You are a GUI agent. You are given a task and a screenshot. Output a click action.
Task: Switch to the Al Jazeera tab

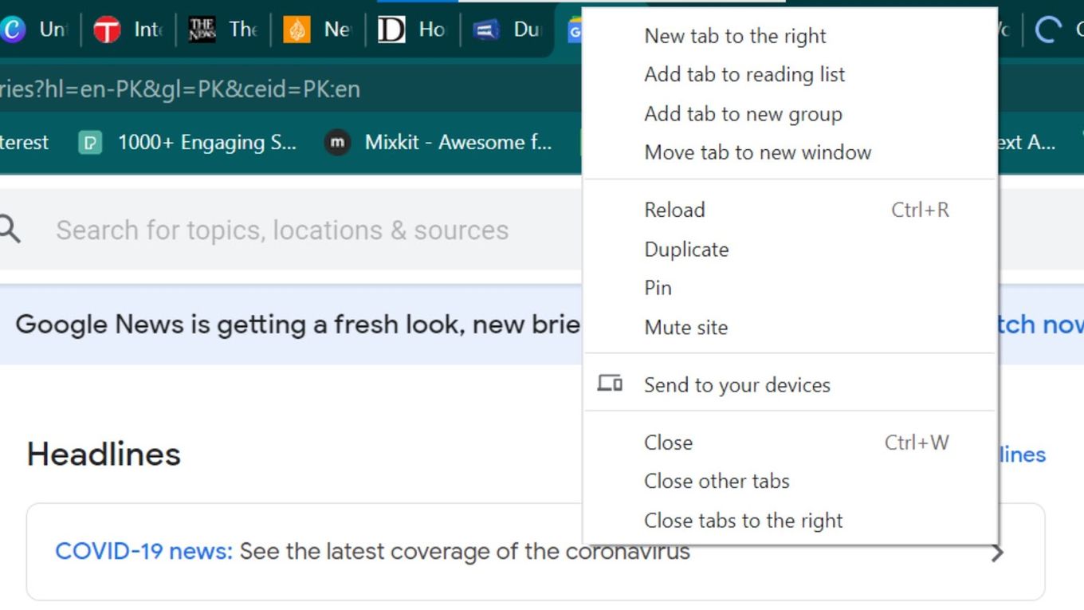pos(317,30)
